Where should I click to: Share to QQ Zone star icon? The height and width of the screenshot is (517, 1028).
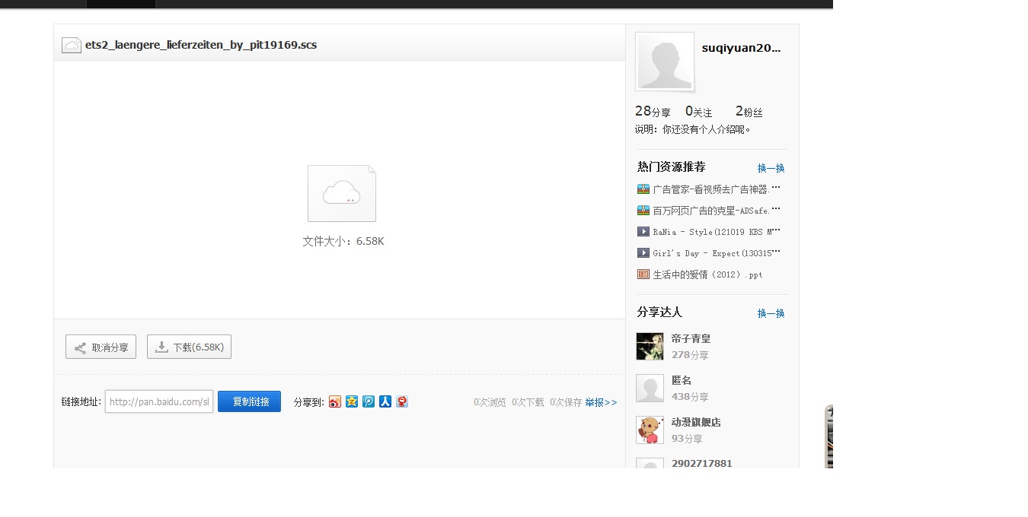point(352,401)
